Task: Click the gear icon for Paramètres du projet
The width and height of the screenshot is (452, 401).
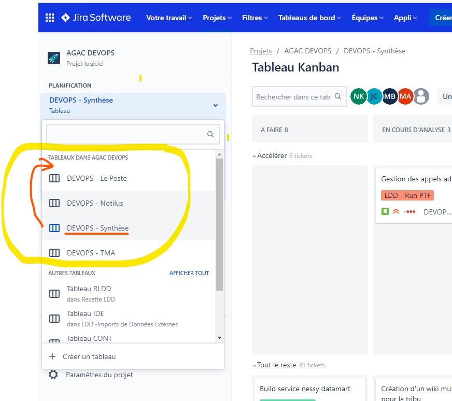Action: point(53,375)
